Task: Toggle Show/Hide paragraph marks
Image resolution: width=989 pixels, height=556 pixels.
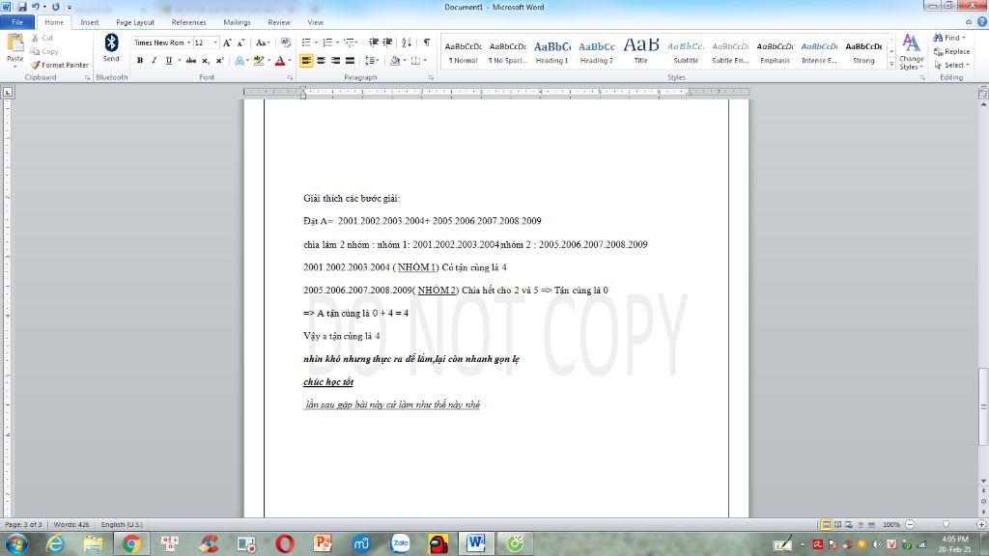Action: (427, 42)
